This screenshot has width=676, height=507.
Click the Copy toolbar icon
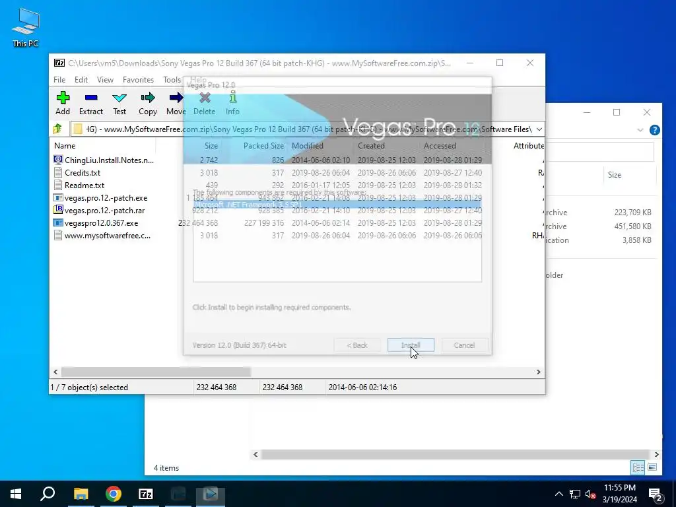coord(147,103)
